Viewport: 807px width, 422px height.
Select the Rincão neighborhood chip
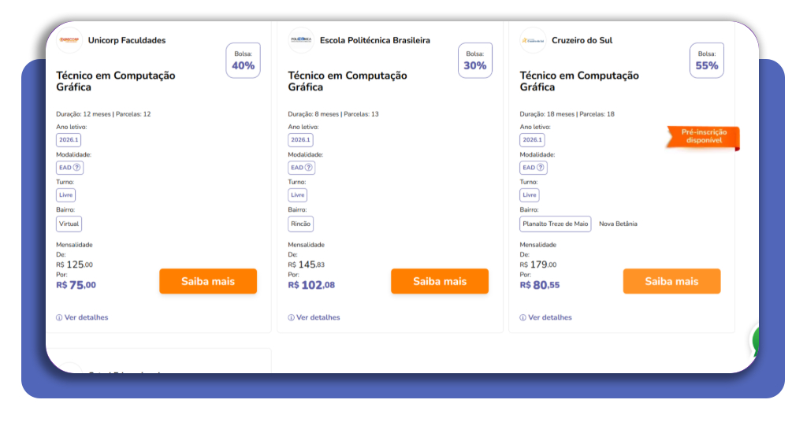point(300,224)
